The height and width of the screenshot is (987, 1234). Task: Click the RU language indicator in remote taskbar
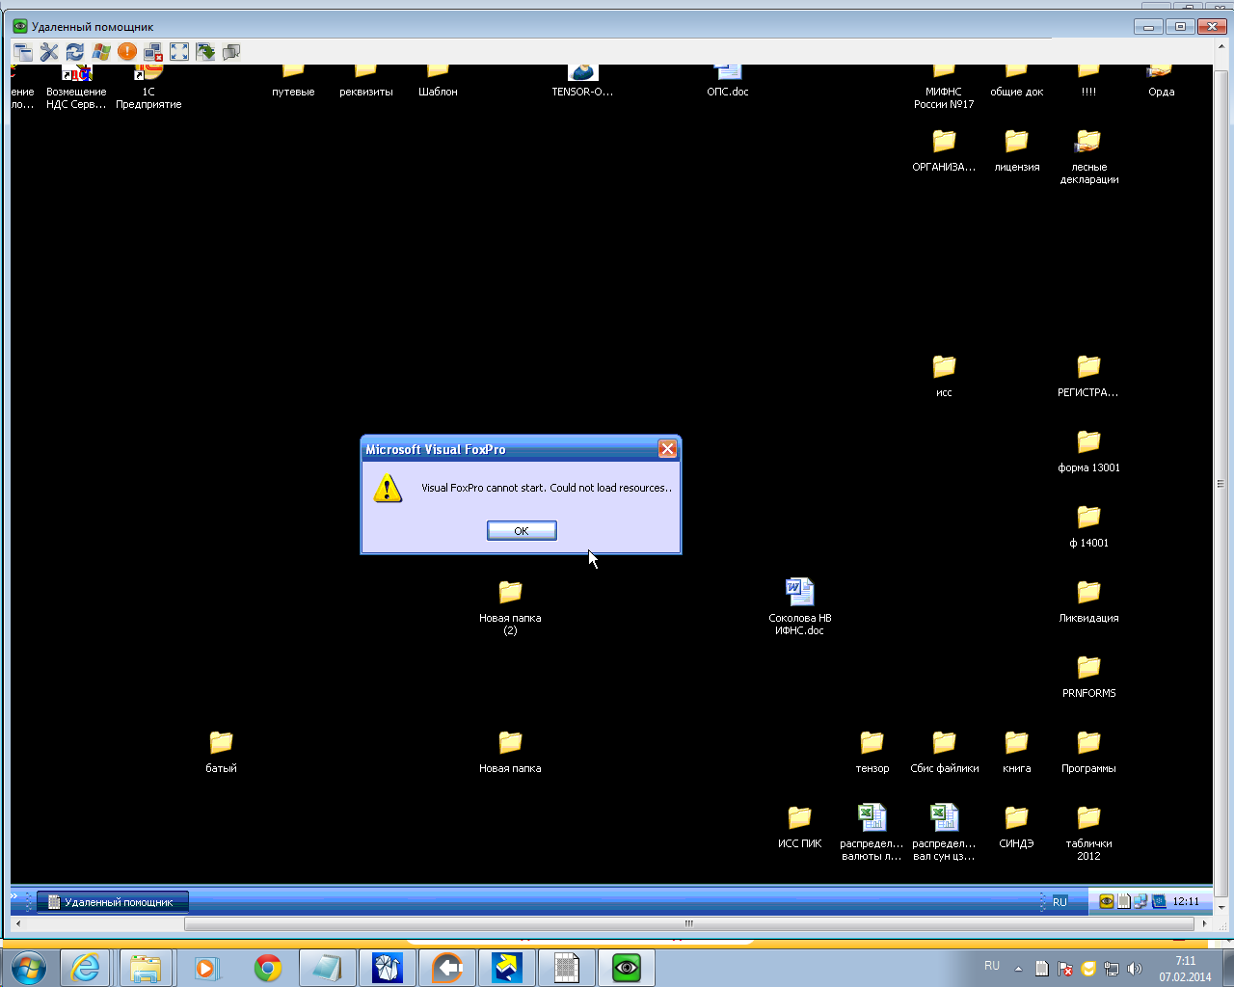[x=1060, y=902]
